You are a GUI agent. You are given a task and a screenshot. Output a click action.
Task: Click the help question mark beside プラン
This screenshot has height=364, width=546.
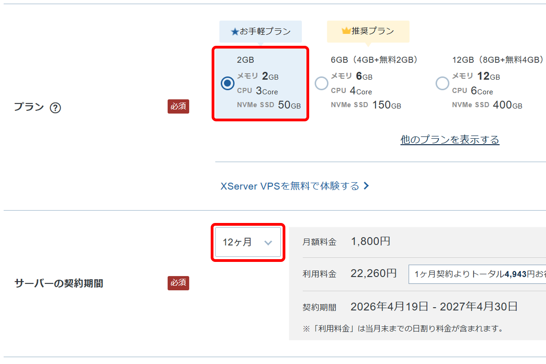point(55,108)
